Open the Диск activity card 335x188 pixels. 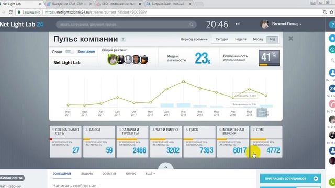tap(199, 142)
